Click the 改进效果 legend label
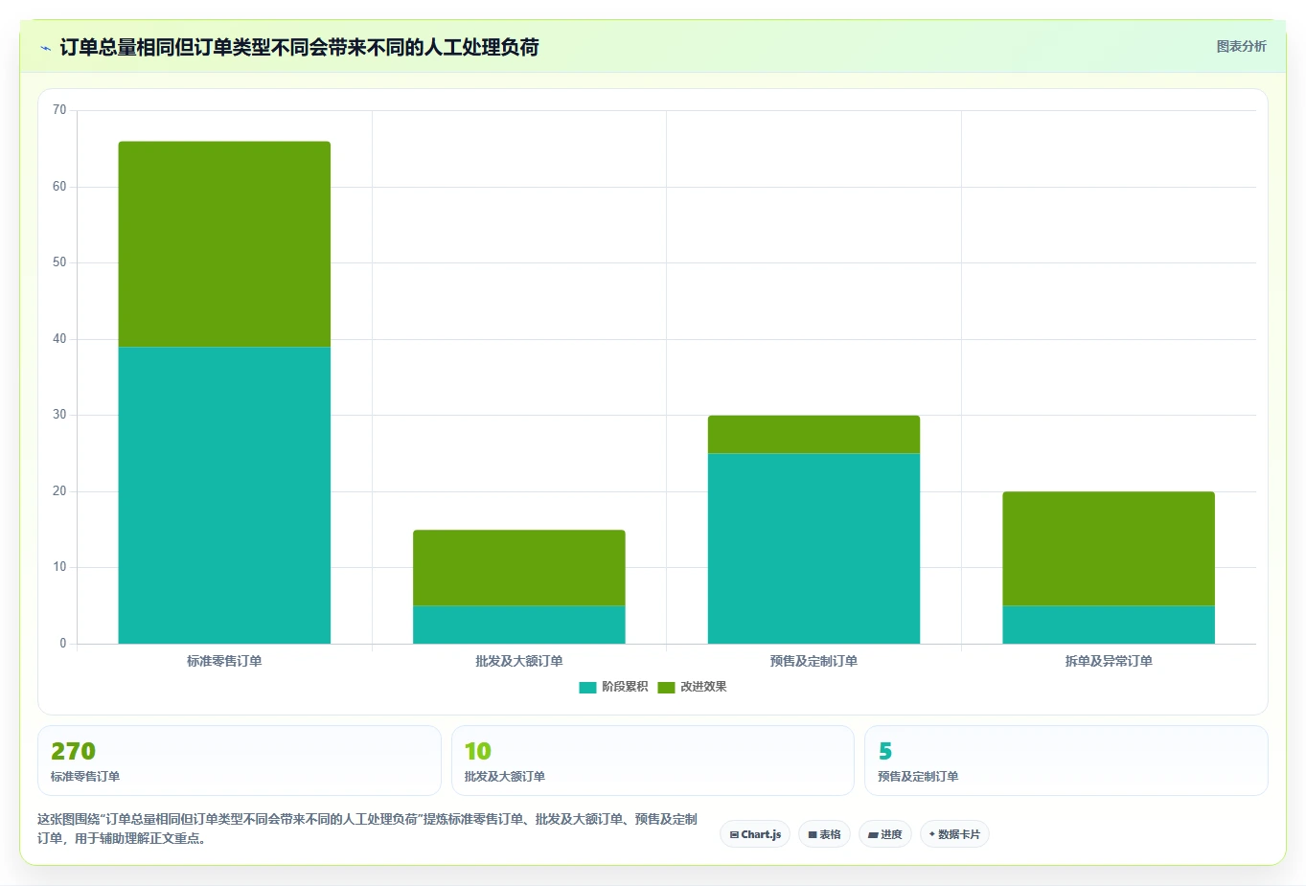The width and height of the screenshot is (1306, 886). point(703,687)
